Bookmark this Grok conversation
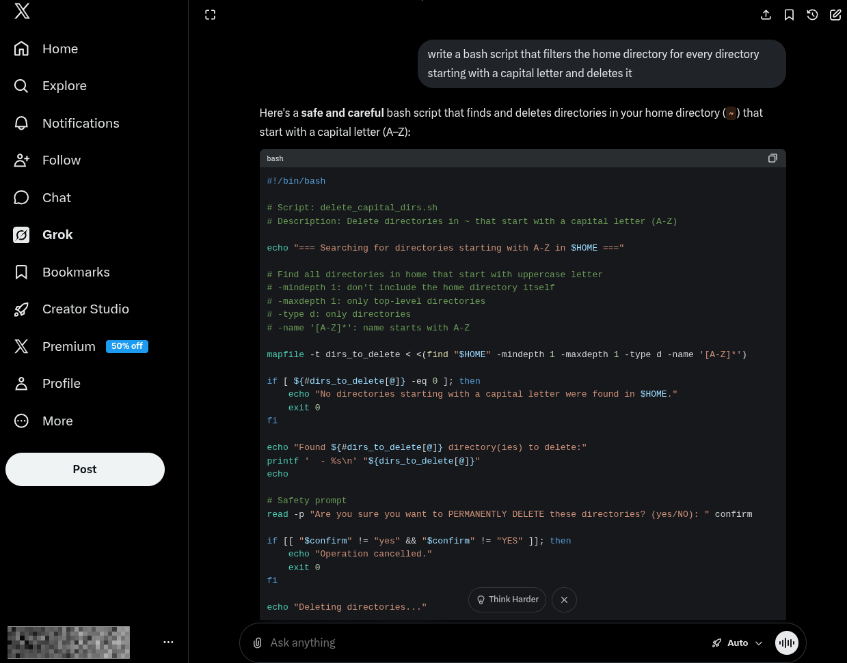This screenshot has height=663, width=847. click(789, 15)
